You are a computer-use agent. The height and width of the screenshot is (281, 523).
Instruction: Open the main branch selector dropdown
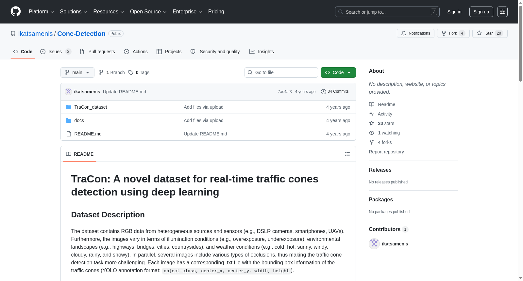(77, 72)
